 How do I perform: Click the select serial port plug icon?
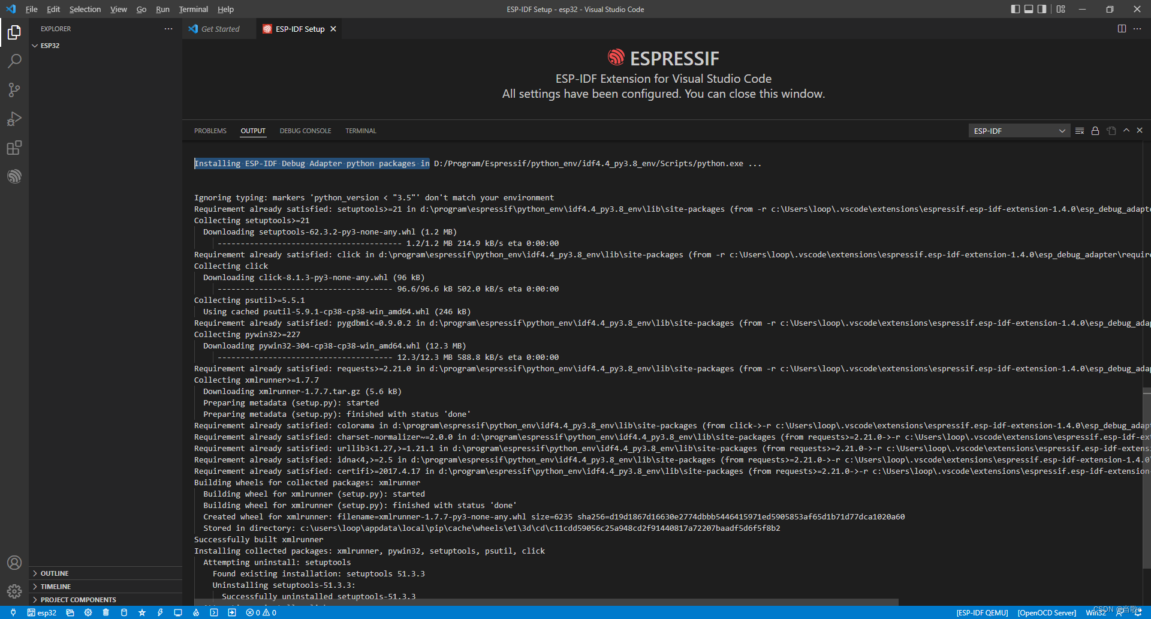coord(13,612)
